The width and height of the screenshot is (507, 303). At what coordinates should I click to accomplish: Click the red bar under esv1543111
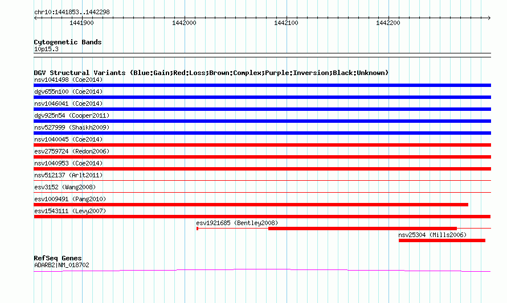[x=262, y=217]
